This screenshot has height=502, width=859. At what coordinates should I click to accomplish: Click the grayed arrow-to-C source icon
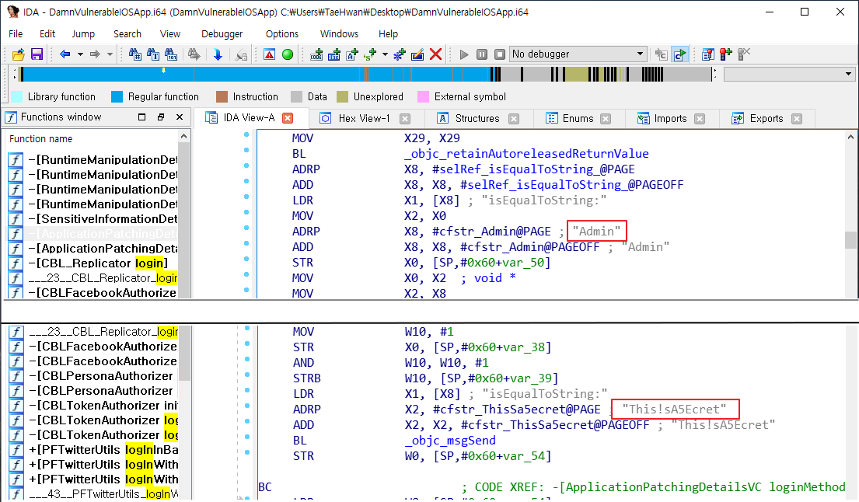(x=662, y=54)
